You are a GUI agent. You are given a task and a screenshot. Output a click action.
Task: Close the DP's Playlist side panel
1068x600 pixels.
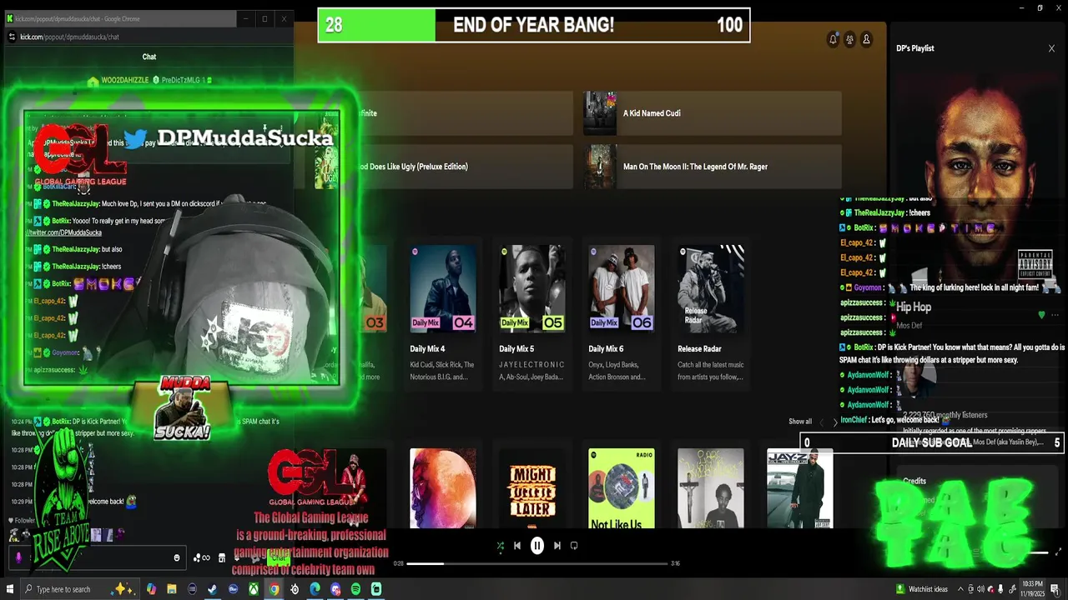point(1051,48)
